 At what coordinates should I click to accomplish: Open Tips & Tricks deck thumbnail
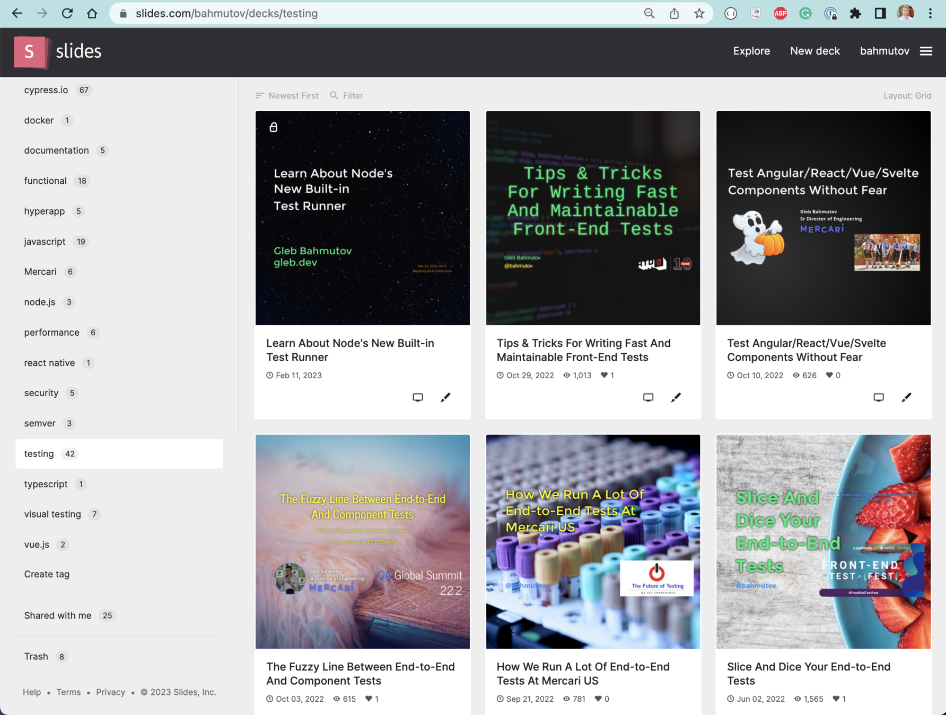[593, 218]
